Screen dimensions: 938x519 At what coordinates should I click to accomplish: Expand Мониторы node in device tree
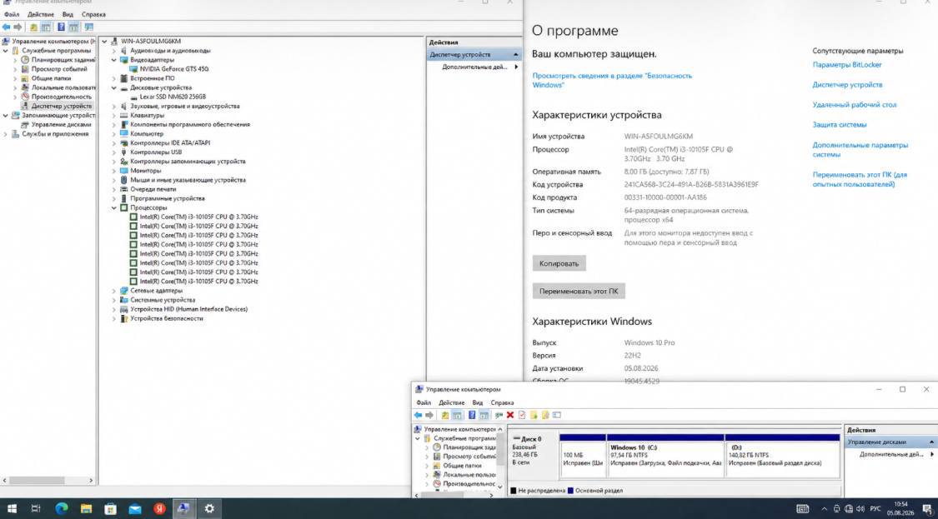113,171
